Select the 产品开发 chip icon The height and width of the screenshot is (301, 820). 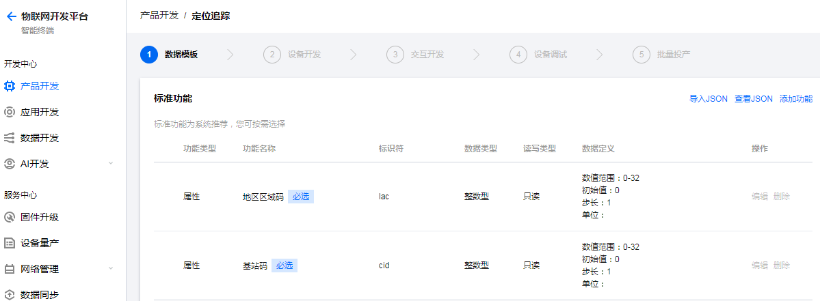(10, 86)
